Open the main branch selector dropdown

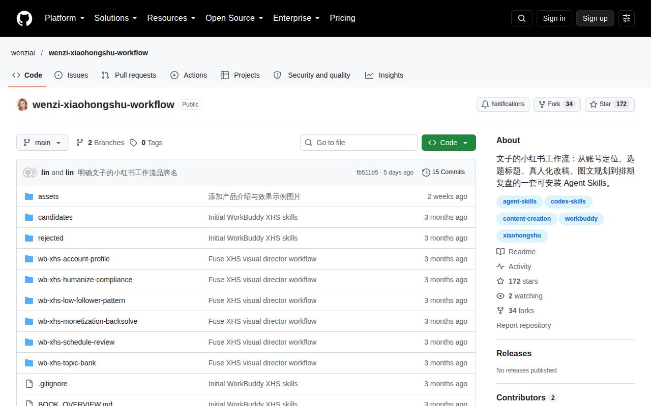(x=43, y=143)
